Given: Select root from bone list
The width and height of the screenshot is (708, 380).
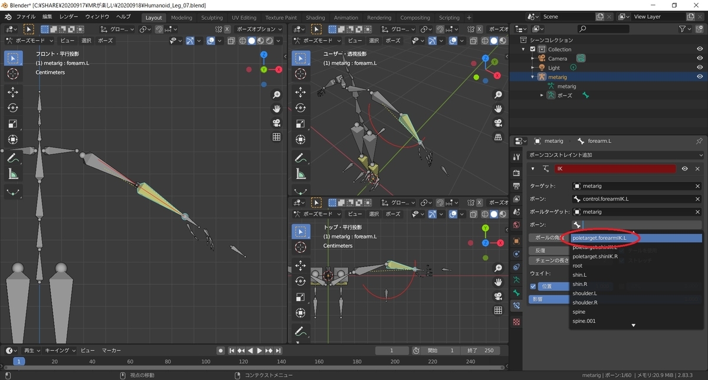Looking at the screenshot, I should pyautogui.click(x=636, y=266).
